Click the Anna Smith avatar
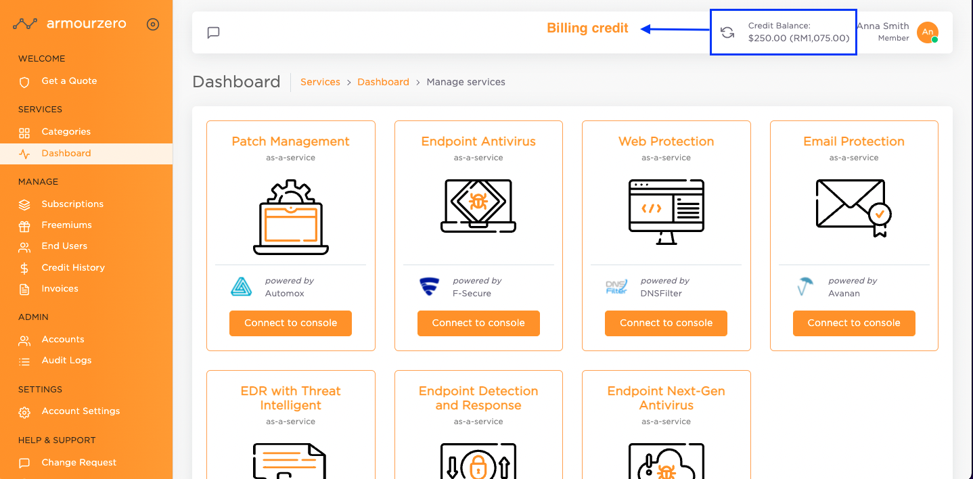 click(x=928, y=32)
